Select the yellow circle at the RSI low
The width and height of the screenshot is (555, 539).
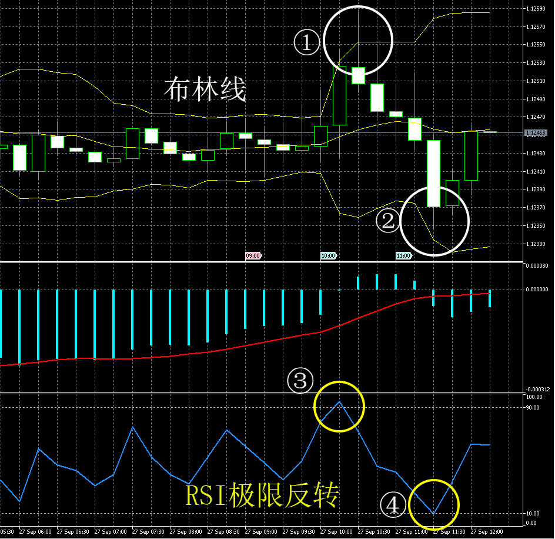434,504
